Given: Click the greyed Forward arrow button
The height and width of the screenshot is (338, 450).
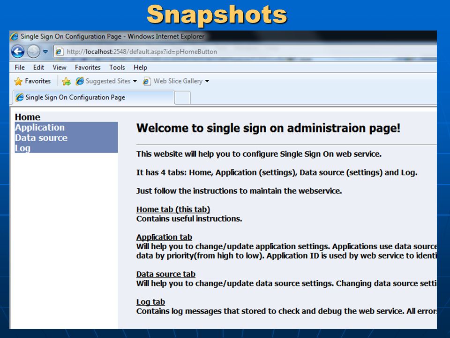Looking at the screenshot, I should coord(34,52).
